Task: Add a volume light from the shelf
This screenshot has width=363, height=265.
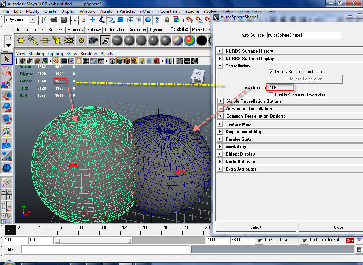Action: [81, 40]
